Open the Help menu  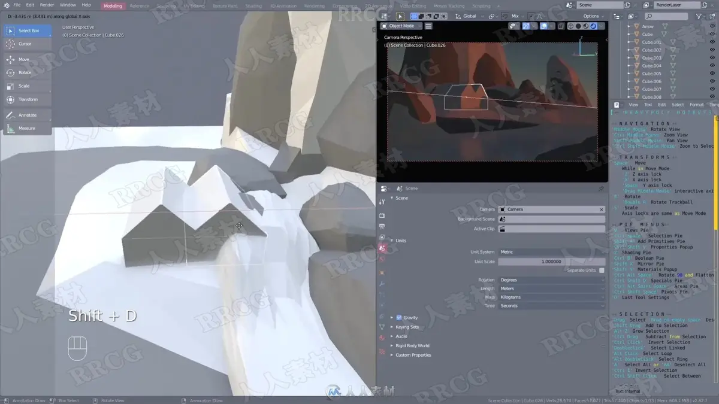[86, 5]
